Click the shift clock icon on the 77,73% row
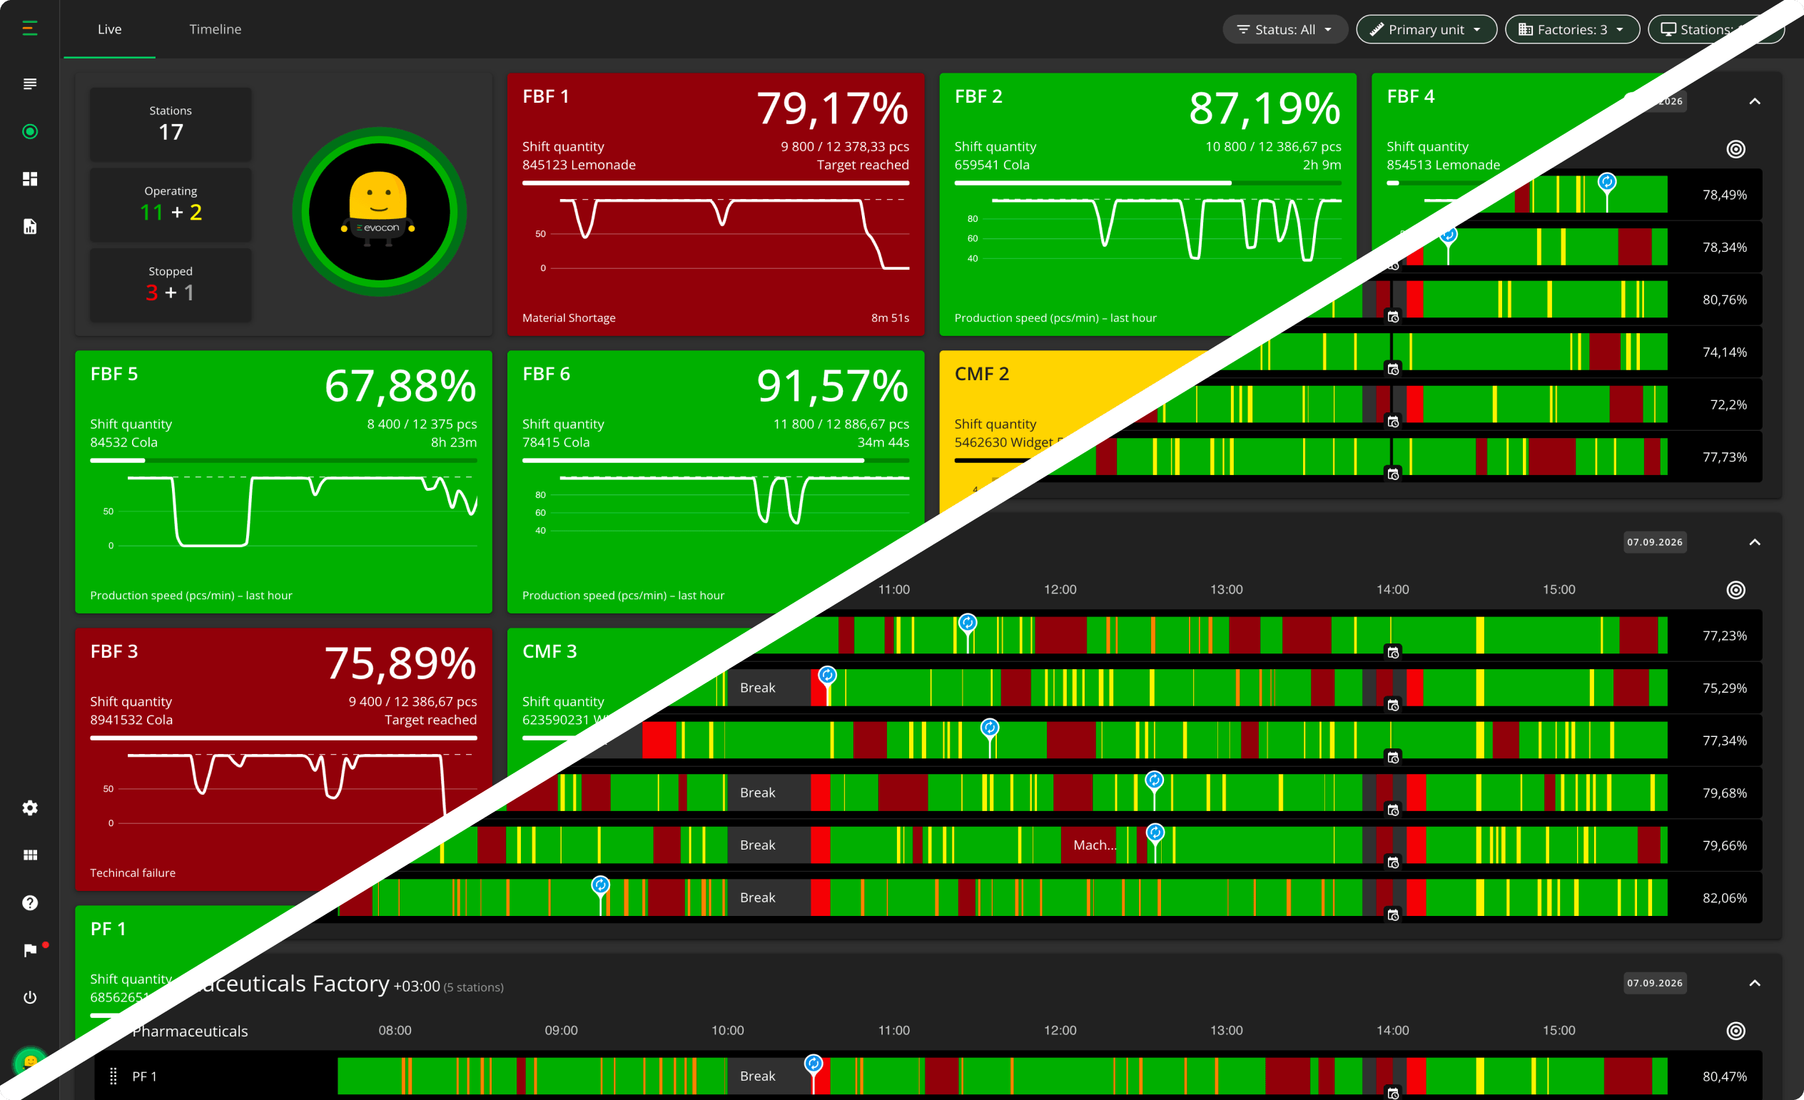This screenshot has width=1804, height=1100. 1393,474
